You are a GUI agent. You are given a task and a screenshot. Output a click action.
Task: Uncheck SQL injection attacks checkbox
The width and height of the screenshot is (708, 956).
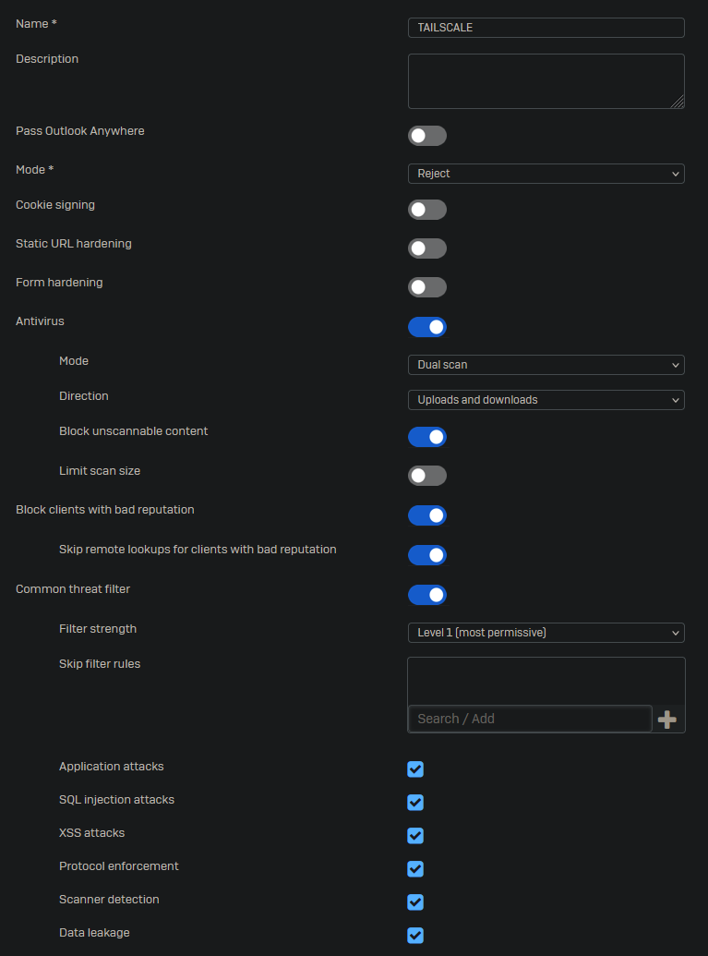tap(415, 803)
